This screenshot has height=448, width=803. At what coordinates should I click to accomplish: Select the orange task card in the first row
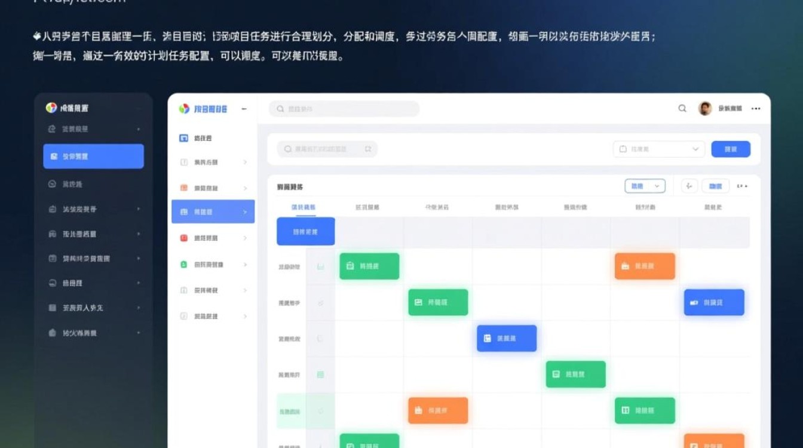645,266
